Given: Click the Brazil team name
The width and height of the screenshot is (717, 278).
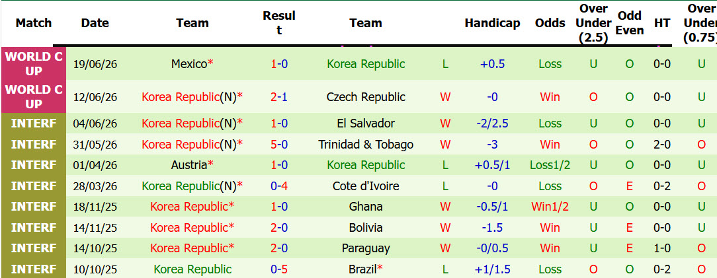Looking at the screenshot, I should pos(362,269).
